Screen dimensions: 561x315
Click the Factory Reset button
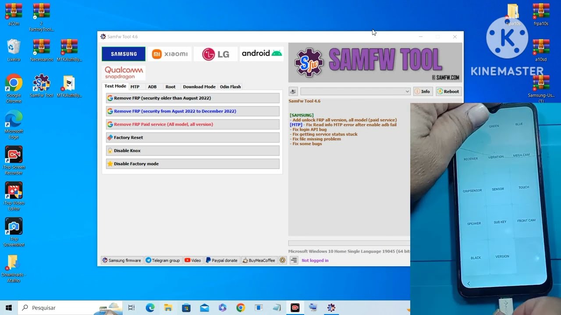(193, 137)
